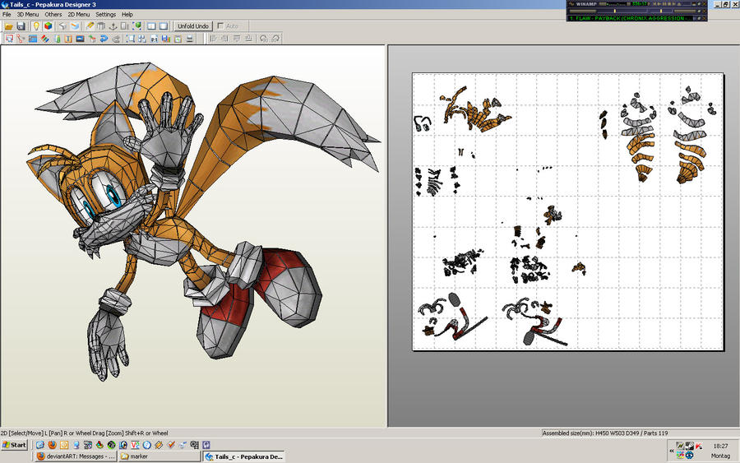Click the 2D unfolded pattern sheet
Viewport: 740px width, 463px height.
click(x=568, y=211)
